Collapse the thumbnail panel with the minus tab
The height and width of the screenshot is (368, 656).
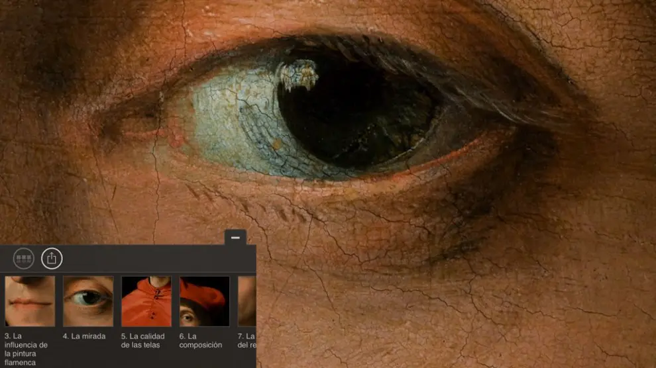(235, 237)
